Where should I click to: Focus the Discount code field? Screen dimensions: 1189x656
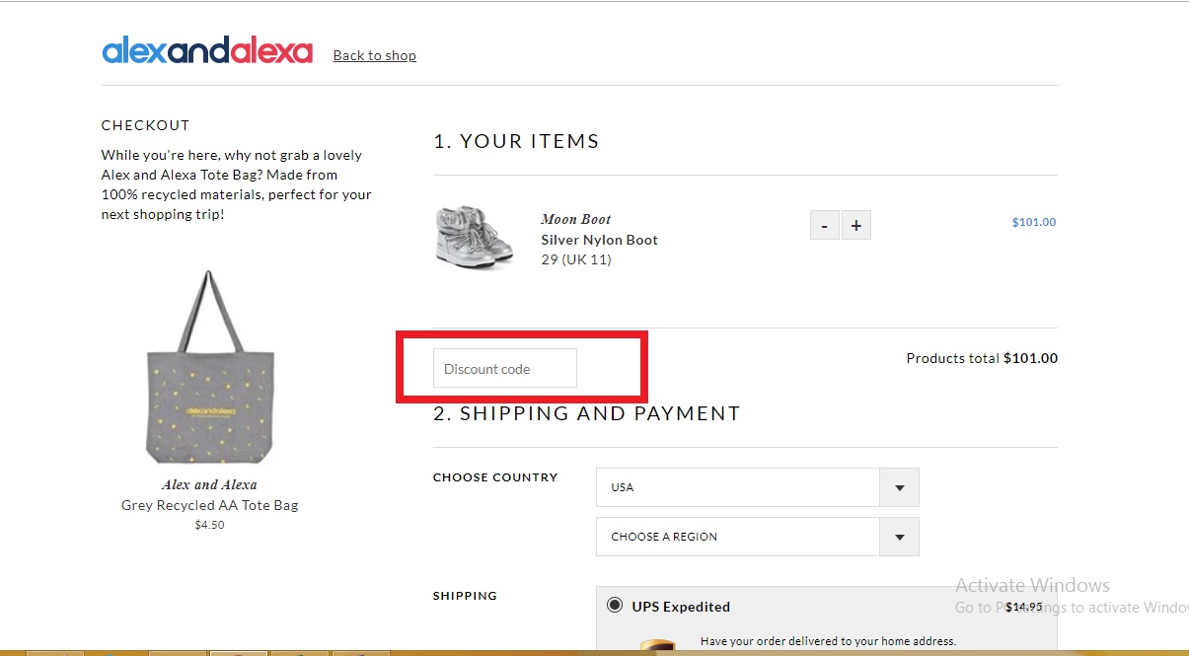(505, 368)
